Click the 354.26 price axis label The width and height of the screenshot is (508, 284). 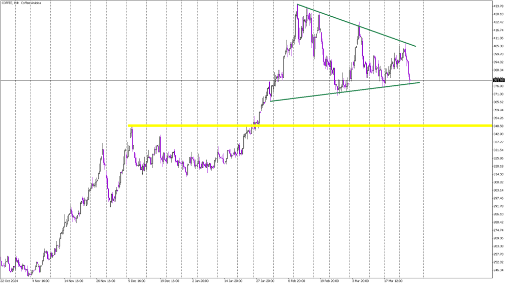pos(499,118)
